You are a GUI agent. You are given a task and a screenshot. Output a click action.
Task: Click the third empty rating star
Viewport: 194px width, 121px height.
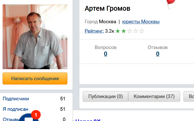(130, 31)
